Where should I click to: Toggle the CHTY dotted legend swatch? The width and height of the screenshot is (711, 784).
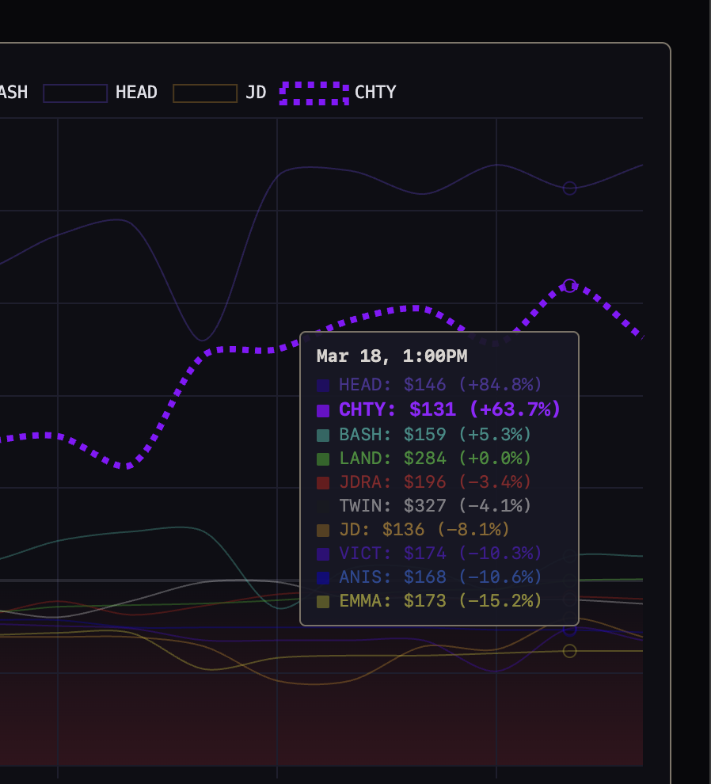click(x=314, y=93)
